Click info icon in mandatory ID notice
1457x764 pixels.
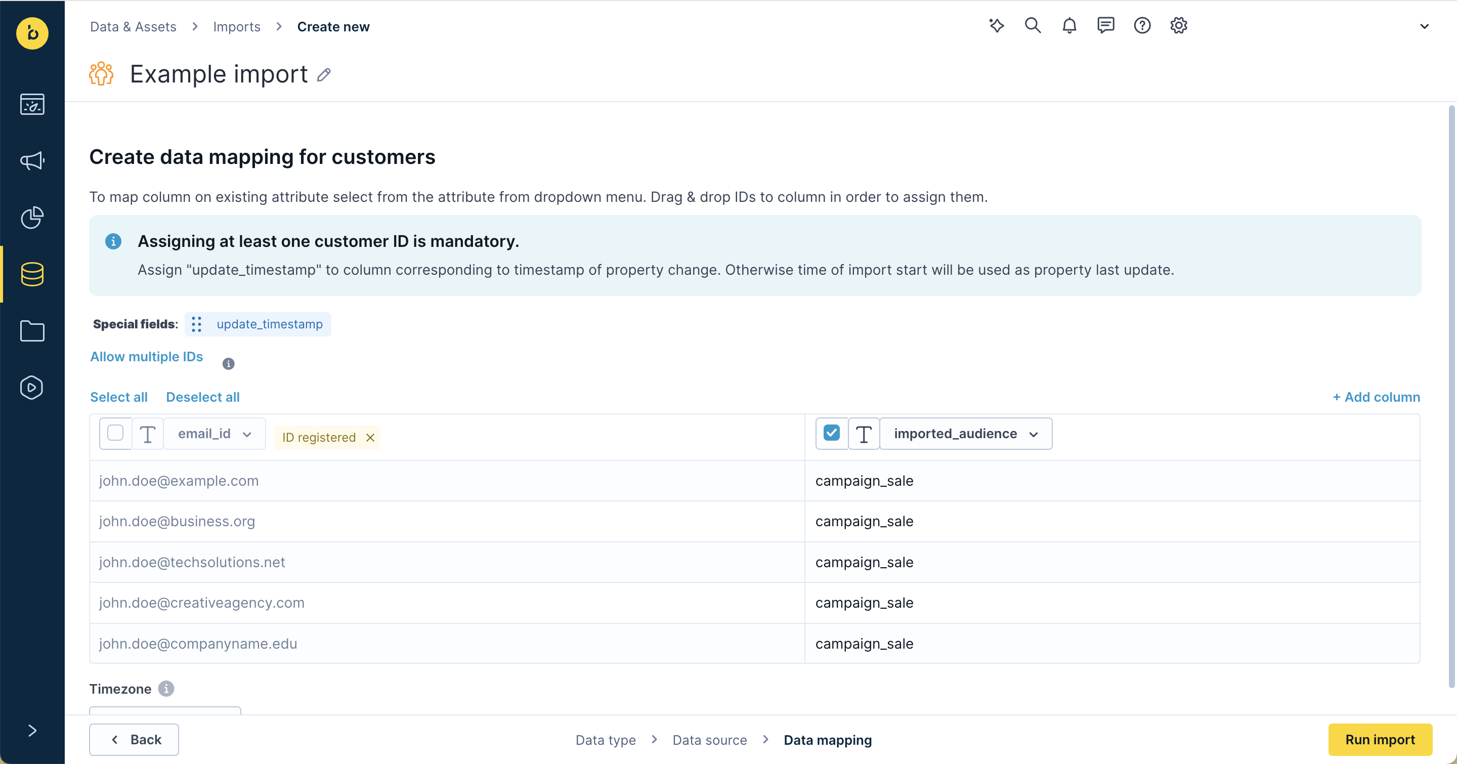coord(113,241)
